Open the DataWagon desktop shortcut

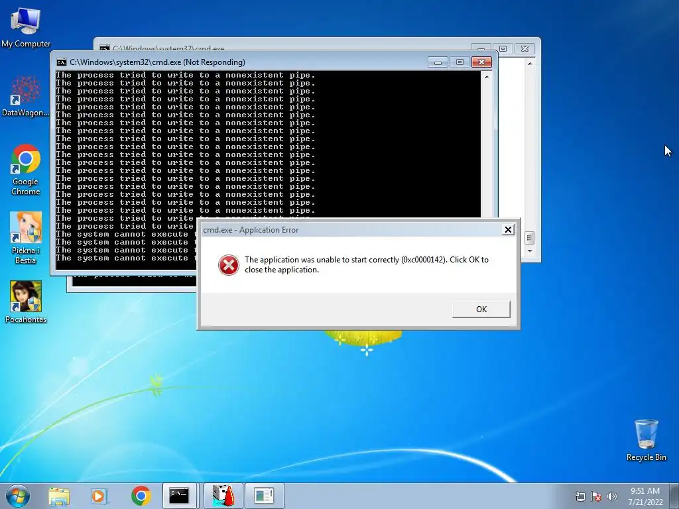26,96
